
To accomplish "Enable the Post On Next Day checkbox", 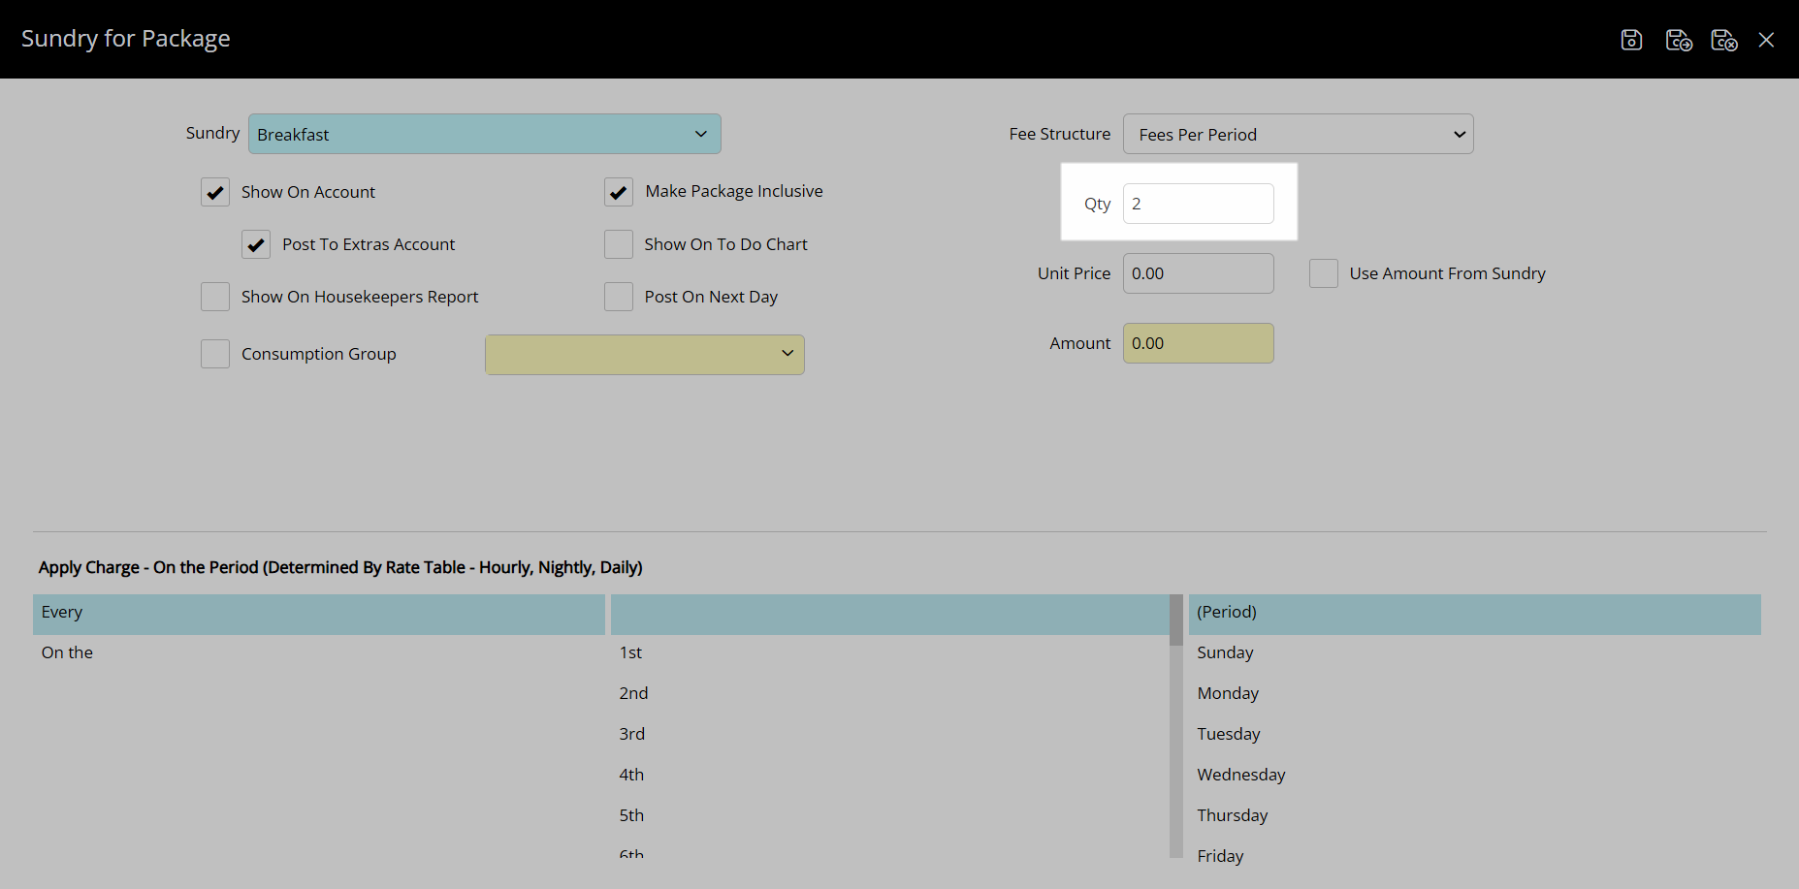I will tap(619, 297).
